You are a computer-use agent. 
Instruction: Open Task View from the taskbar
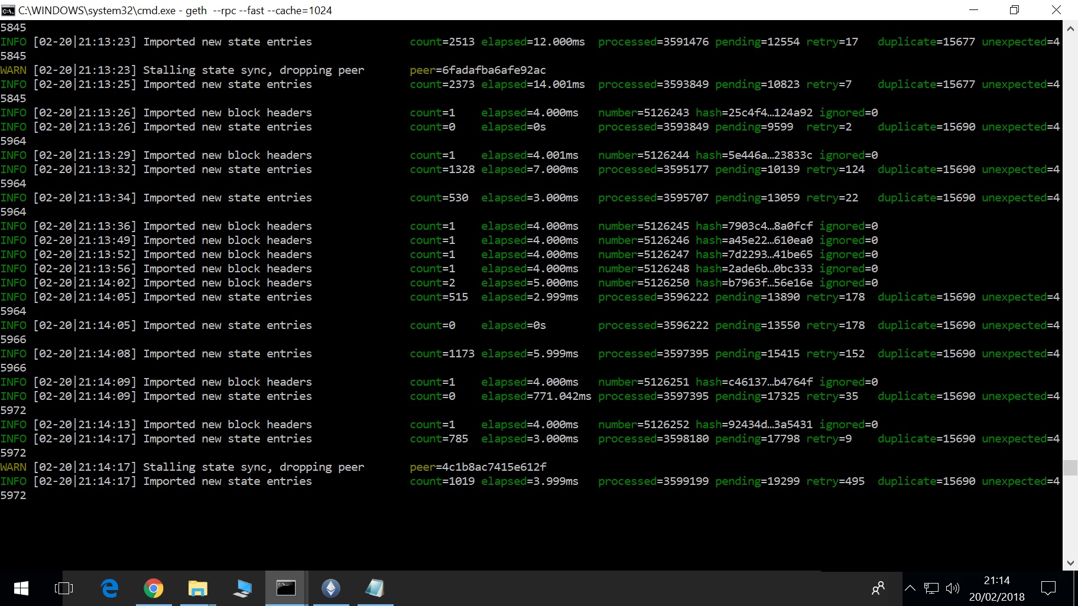pos(64,588)
